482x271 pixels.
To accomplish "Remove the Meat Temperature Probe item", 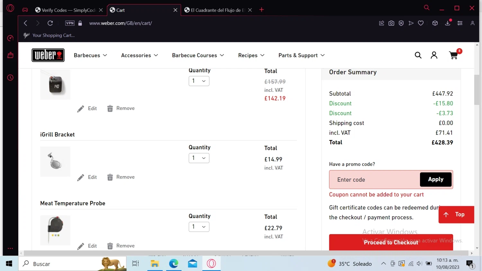I will point(121,246).
